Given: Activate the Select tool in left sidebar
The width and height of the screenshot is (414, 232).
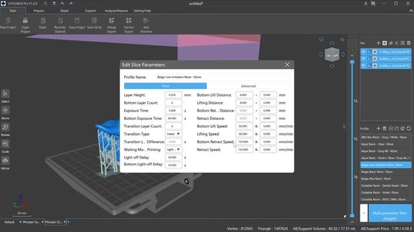Looking at the screenshot, I should (x=5, y=93).
